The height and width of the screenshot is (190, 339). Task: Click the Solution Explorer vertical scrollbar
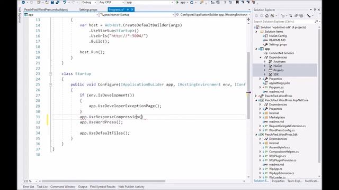pos(319,96)
